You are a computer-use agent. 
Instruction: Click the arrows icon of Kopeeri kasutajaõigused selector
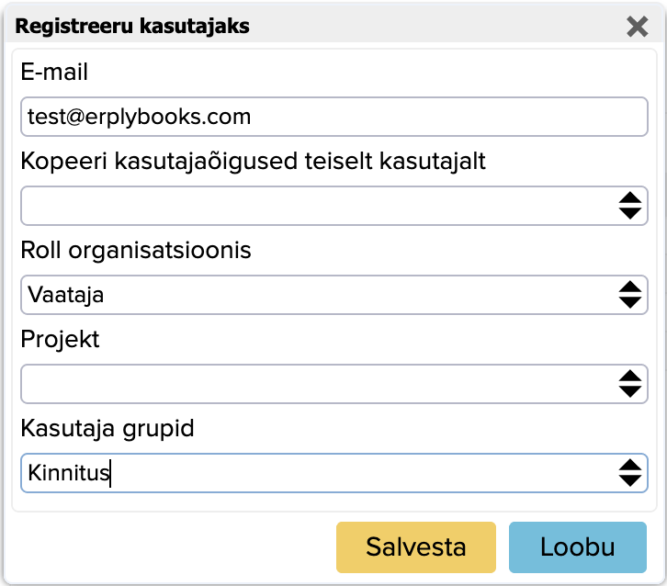[629, 206]
